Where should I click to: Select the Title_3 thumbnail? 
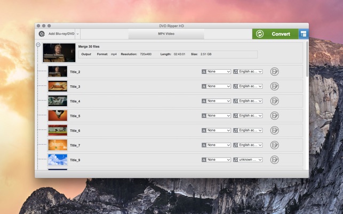pyautogui.click(x=58, y=86)
